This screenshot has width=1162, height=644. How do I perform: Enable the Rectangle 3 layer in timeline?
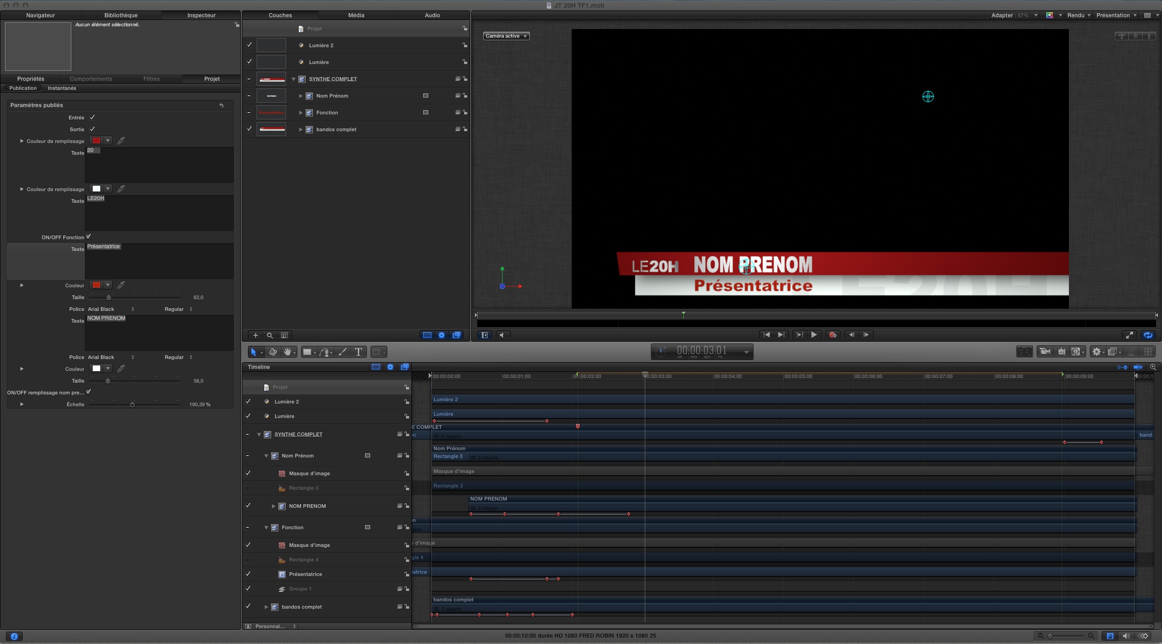click(x=247, y=488)
